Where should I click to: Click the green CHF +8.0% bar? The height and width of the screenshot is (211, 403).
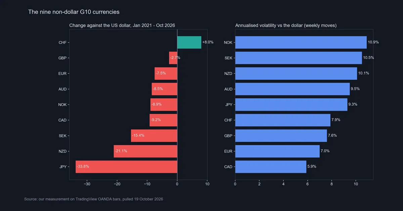(189, 43)
